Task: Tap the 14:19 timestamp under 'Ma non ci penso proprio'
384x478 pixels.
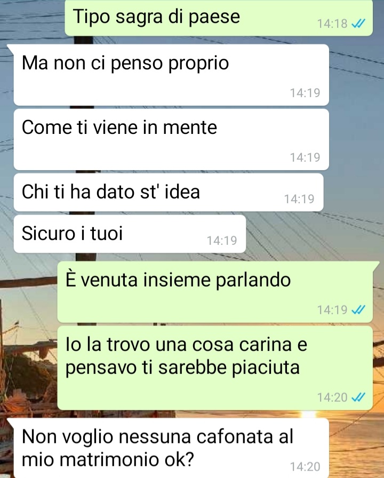Action: pyautogui.click(x=305, y=93)
